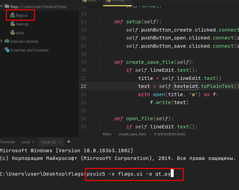Fold the open_file method at line 26

click(x=100, y=119)
